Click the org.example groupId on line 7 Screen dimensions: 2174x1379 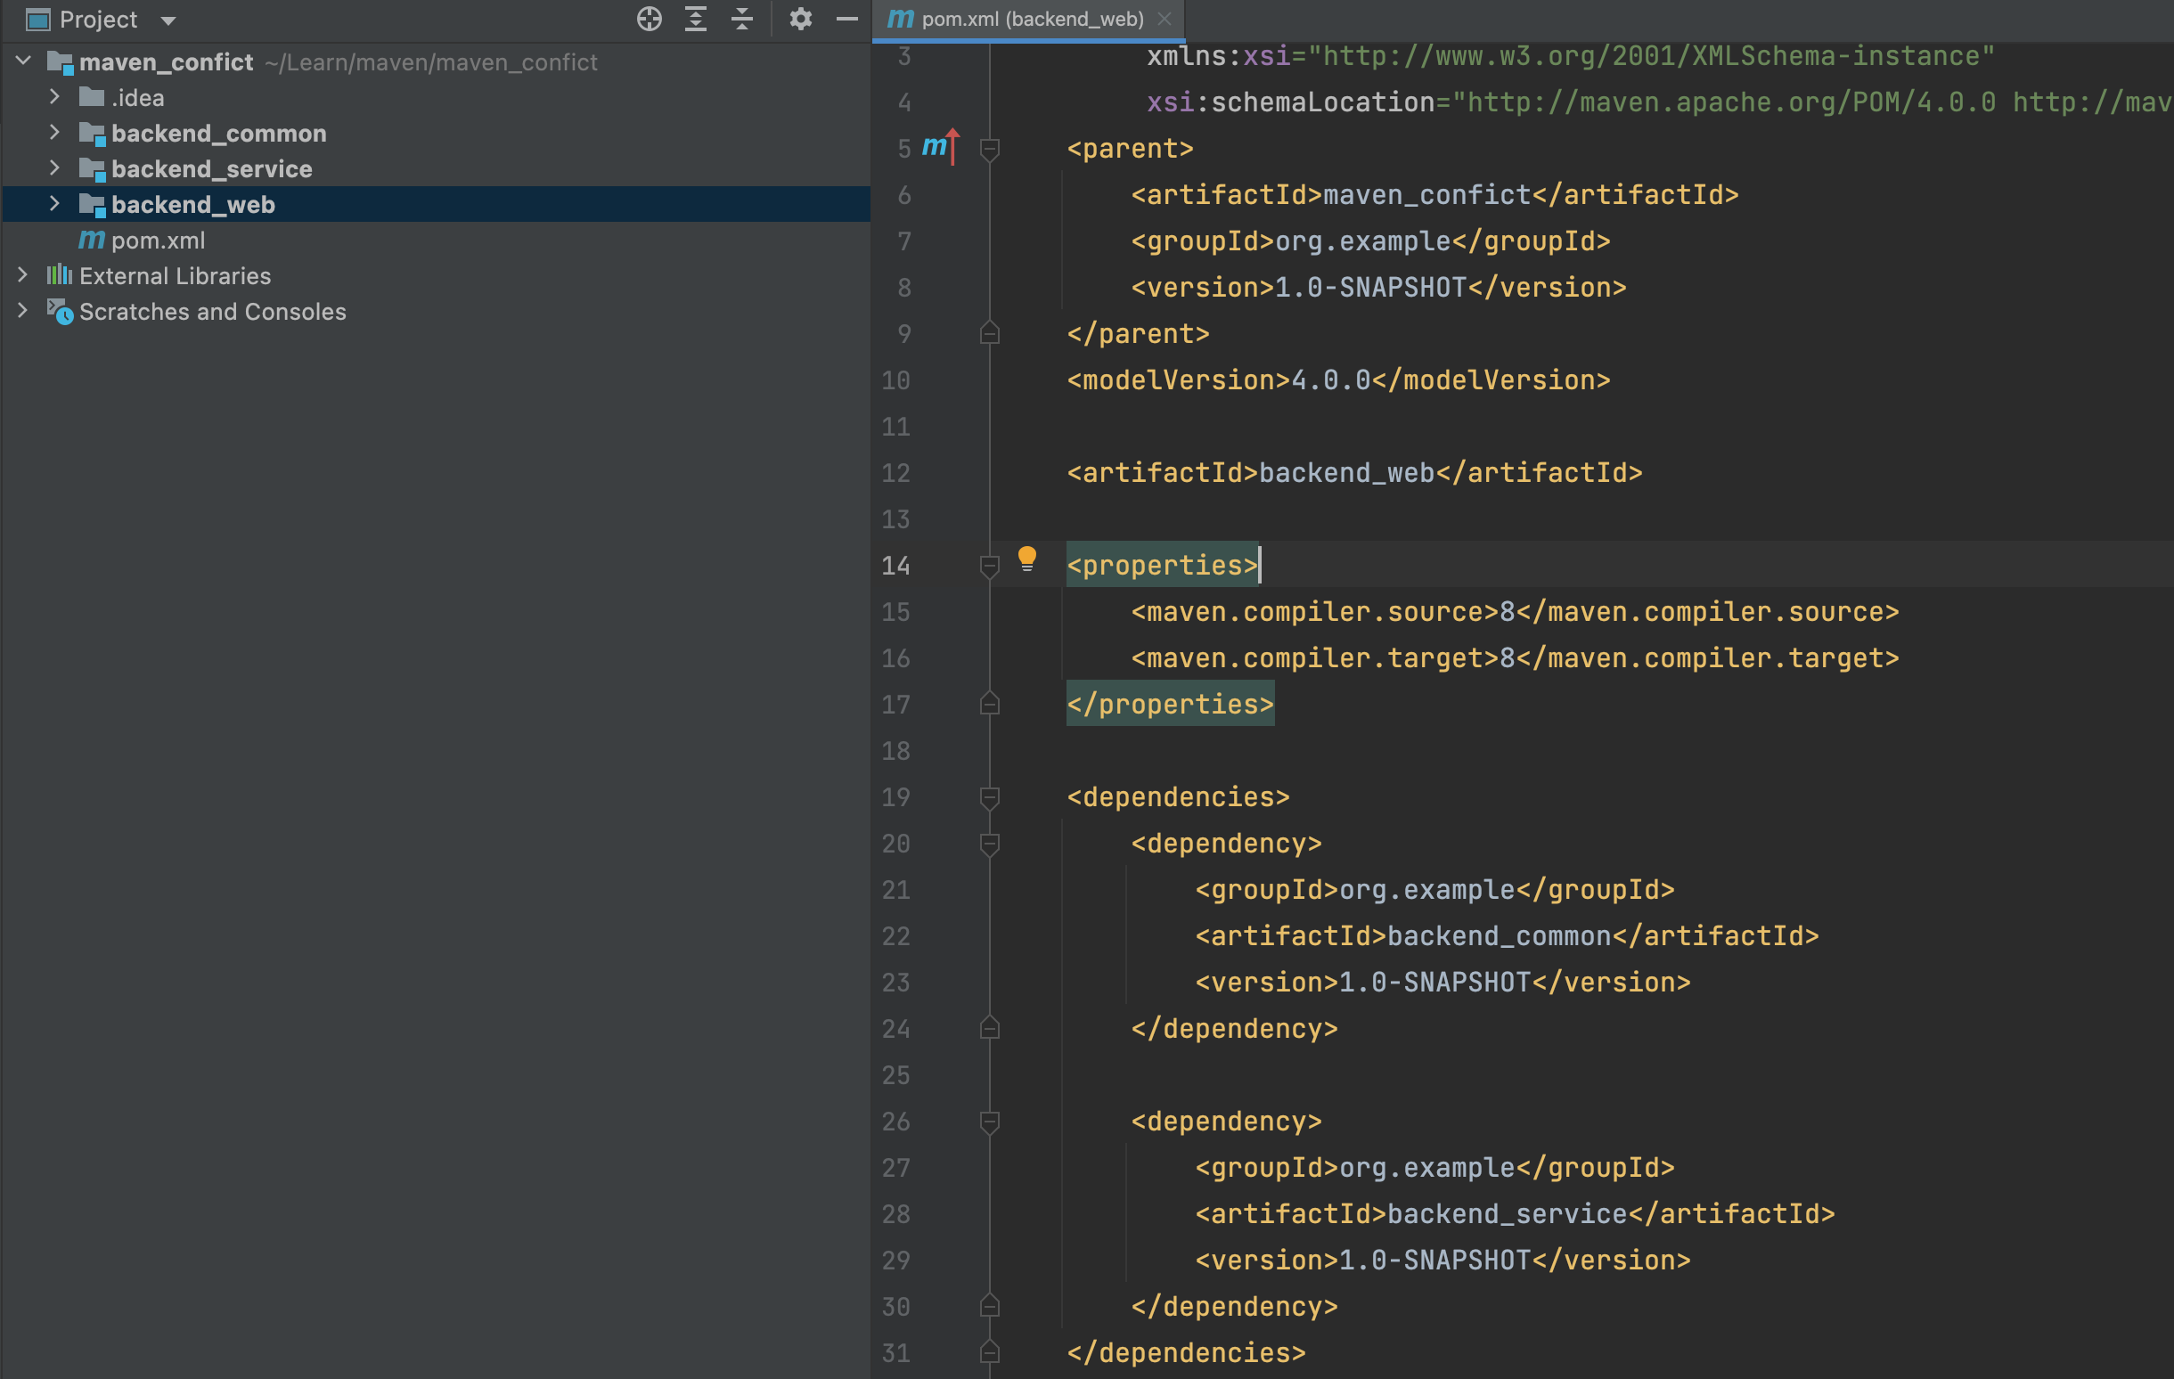1362,242
